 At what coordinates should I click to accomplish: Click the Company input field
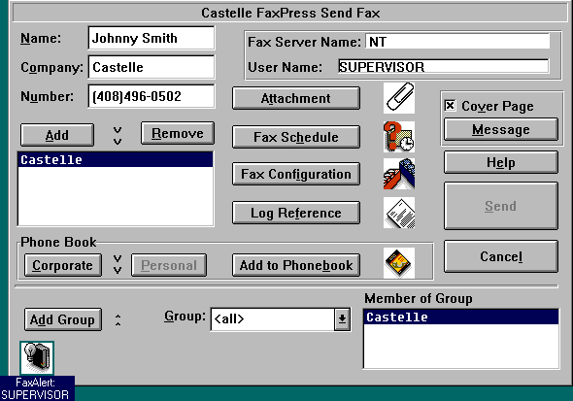[152, 67]
